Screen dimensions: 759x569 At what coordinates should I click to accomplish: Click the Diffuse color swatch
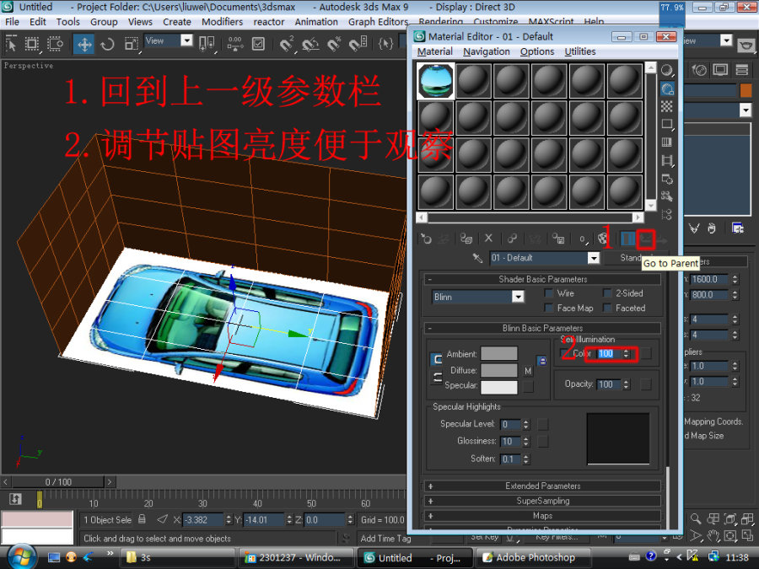(x=499, y=371)
